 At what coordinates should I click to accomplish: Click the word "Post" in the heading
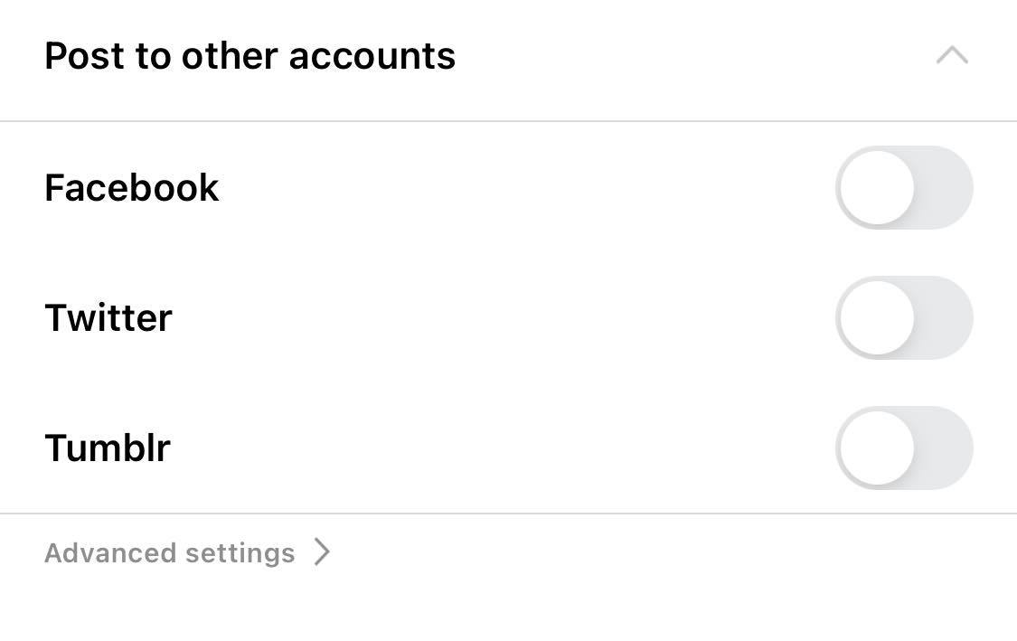click(x=83, y=56)
